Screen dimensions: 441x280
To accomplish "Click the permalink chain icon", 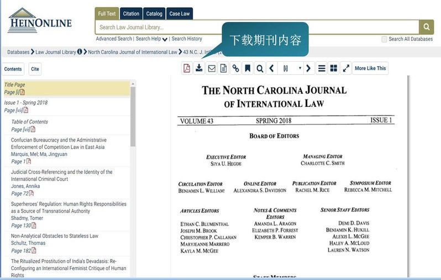I will pos(235,68).
